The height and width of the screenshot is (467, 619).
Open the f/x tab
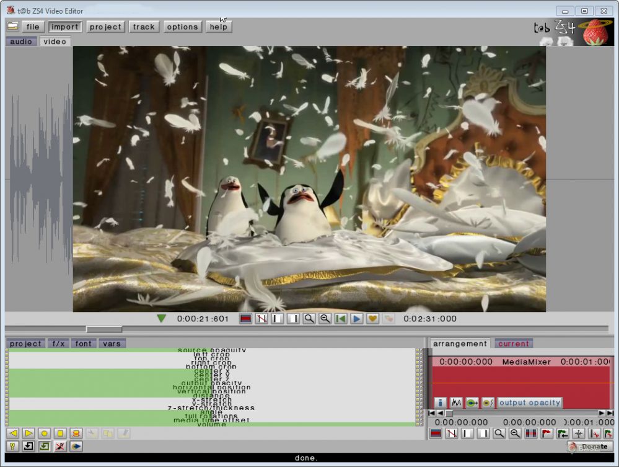(58, 344)
